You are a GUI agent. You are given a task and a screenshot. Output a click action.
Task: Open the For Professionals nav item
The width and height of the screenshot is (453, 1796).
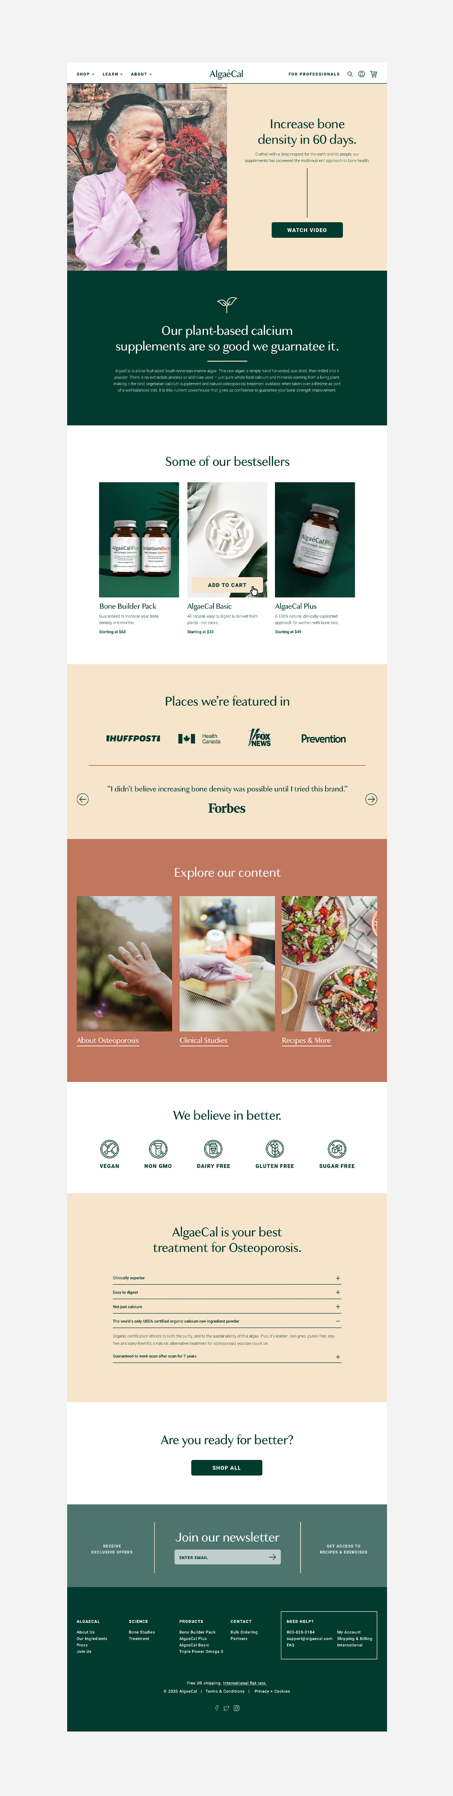point(314,74)
